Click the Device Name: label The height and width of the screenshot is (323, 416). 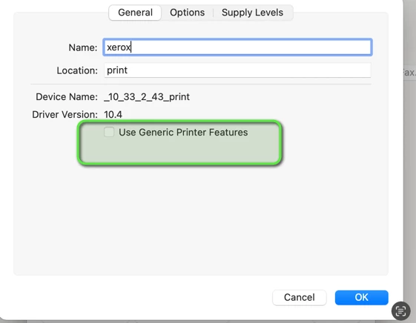(67, 97)
